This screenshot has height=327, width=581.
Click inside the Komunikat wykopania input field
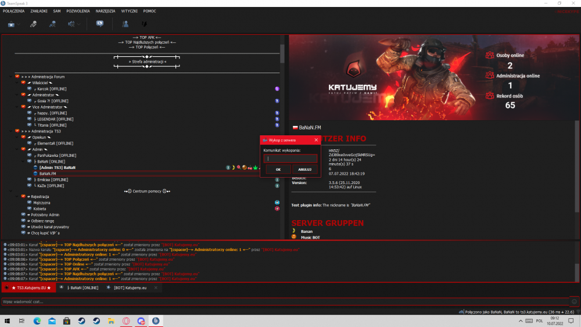coord(290,159)
